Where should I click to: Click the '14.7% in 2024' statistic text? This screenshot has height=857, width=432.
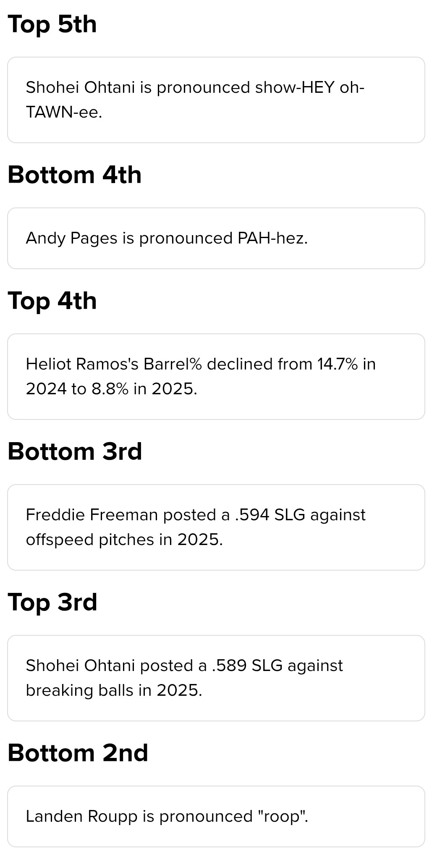(x=201, y=376)
